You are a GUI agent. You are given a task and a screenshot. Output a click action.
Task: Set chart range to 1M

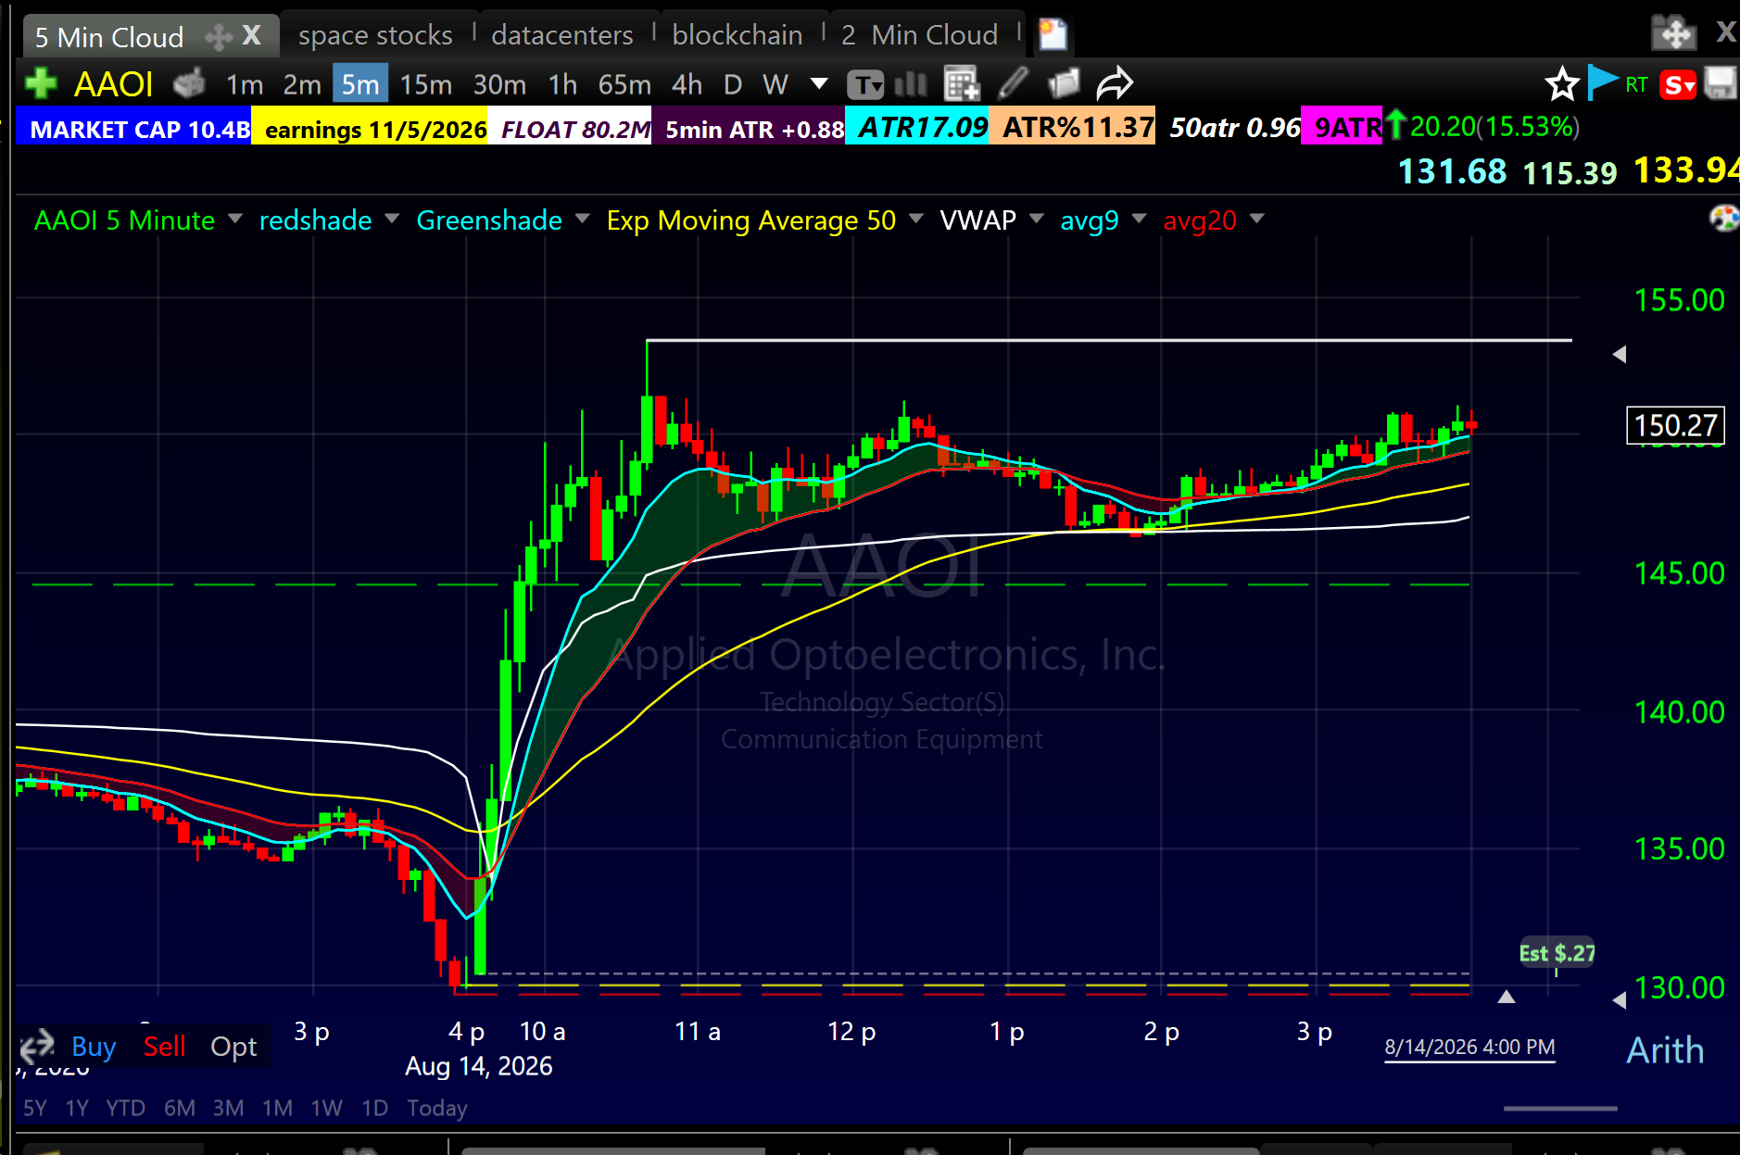(x=277, y=1108)
